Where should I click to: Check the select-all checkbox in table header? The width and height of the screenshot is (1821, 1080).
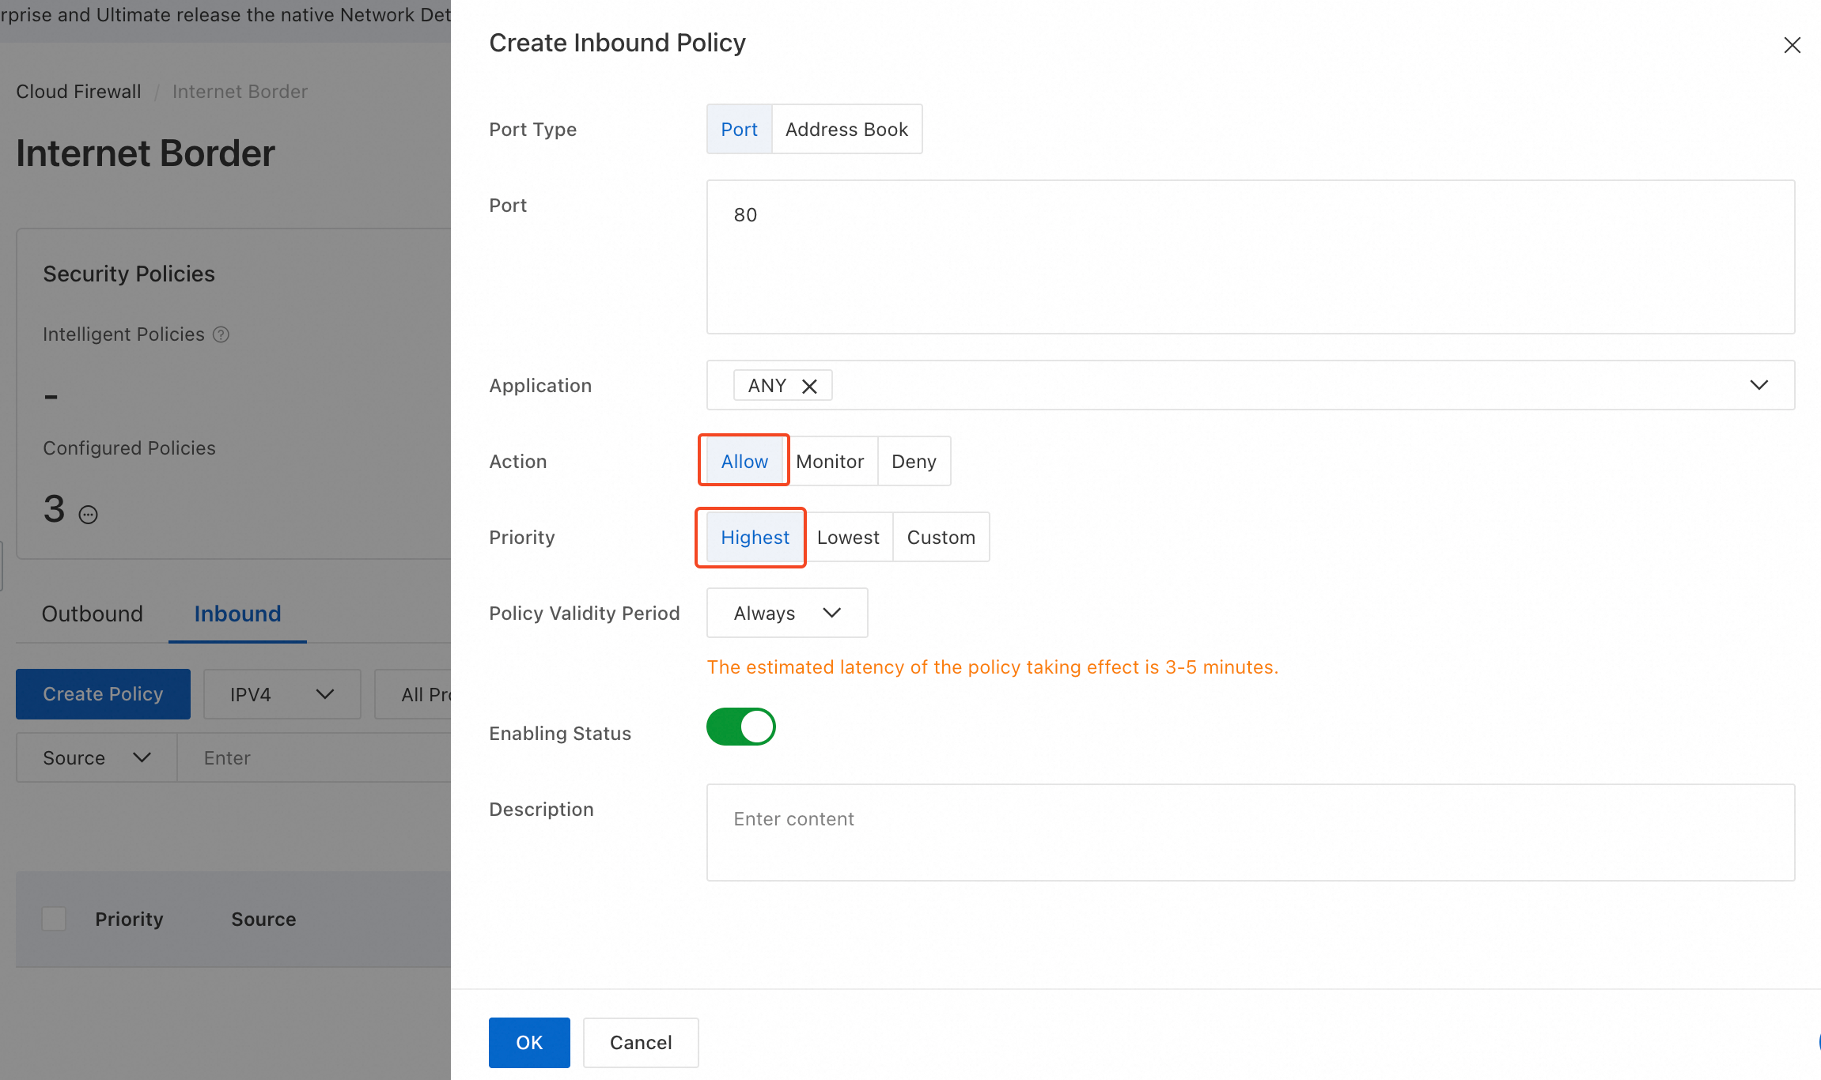(x=54, y=919)
